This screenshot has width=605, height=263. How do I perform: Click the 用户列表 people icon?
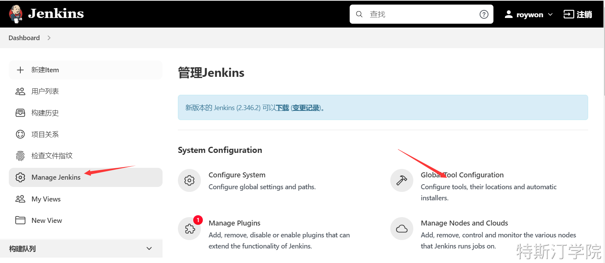(20, 91)
